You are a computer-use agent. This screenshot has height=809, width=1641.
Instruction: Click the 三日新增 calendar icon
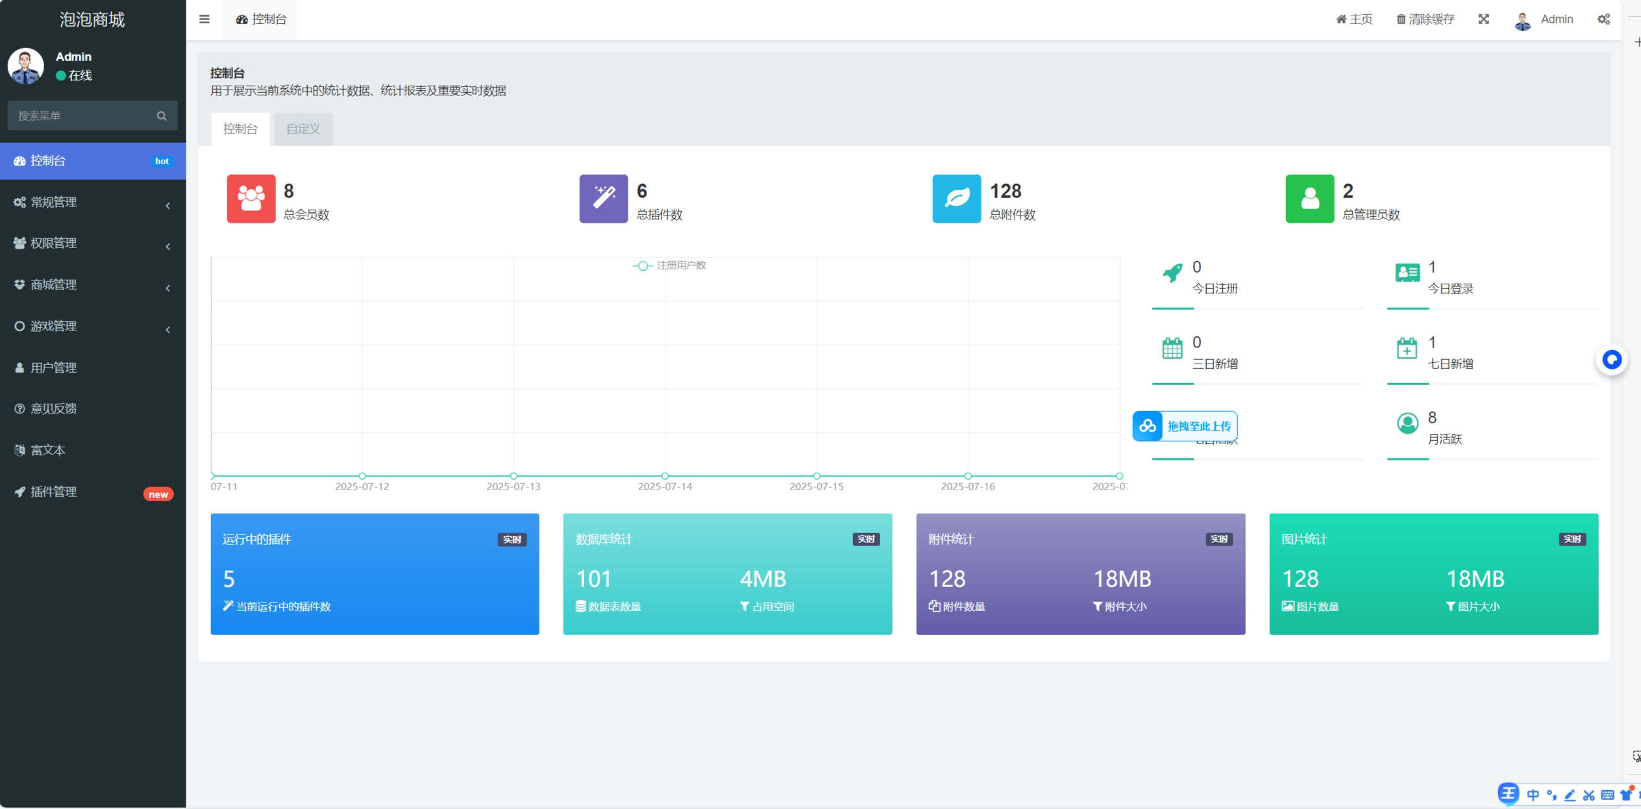click(x=1172, y=348)
